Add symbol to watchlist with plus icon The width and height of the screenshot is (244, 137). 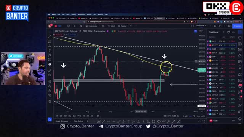pos(224,32)
